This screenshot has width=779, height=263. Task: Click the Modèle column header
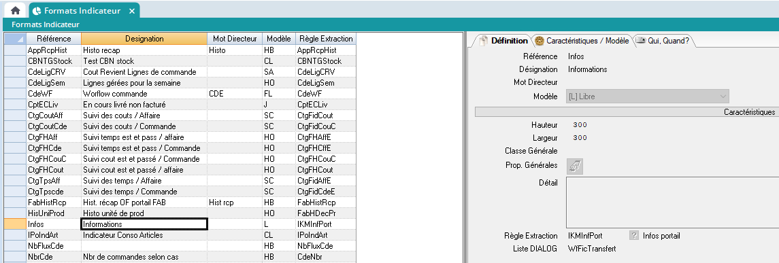(x=279, y=39)
